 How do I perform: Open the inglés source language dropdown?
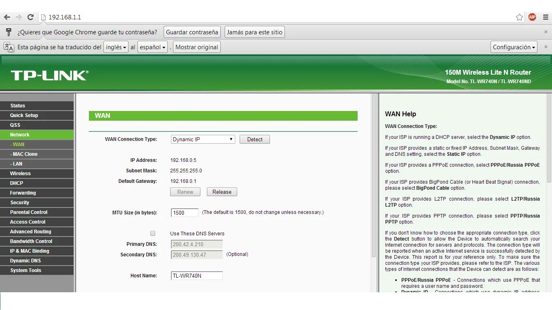(116, 47)
